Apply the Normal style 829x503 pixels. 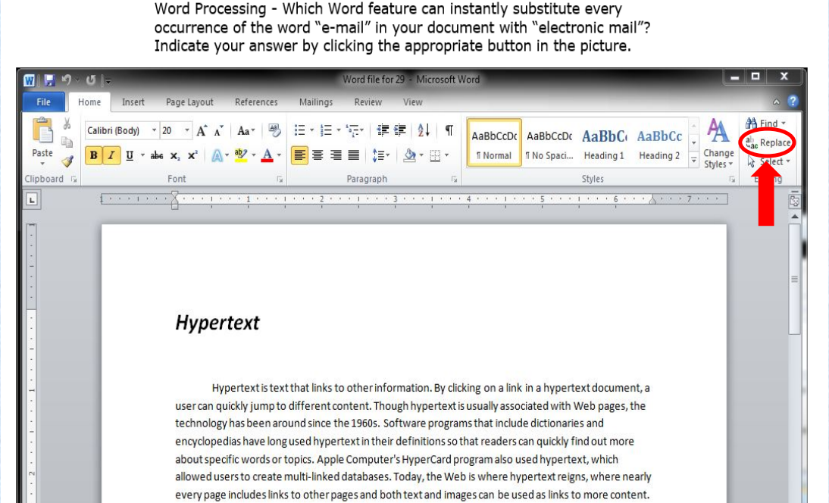[494, 142]
